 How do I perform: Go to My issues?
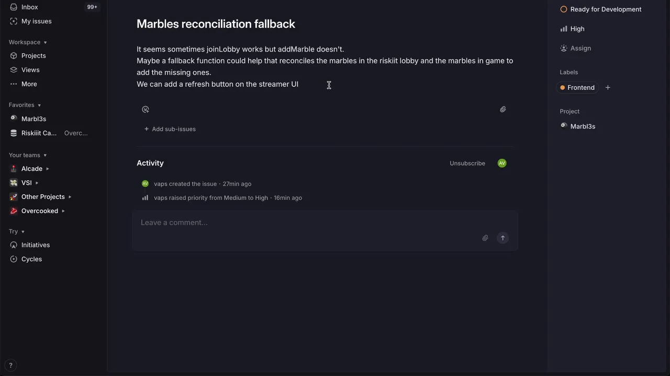click(x=36, y=21)
